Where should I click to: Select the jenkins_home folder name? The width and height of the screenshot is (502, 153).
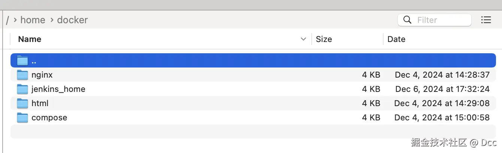[58, 89]
